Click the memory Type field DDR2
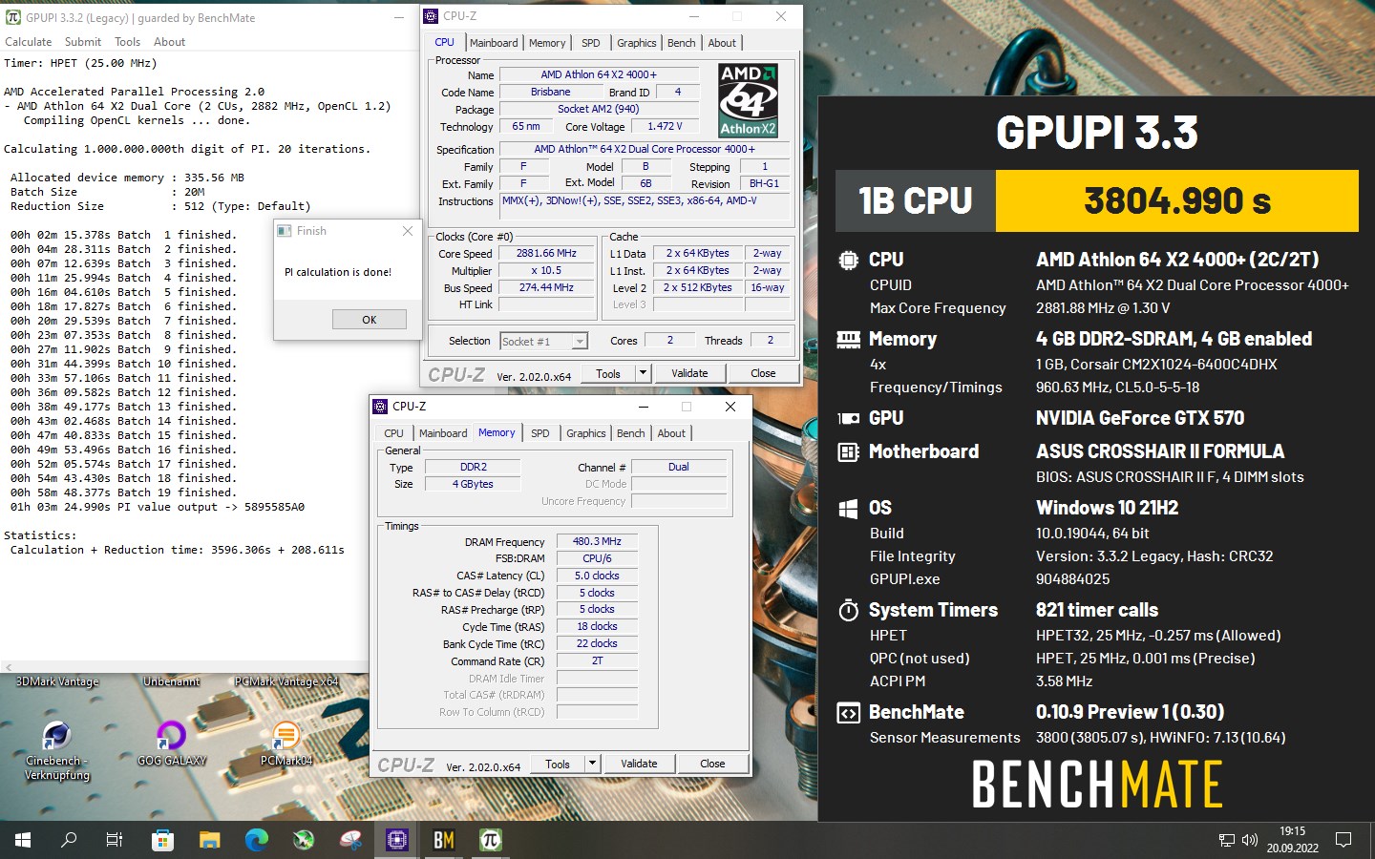1375x859 pixels. point(474,467)
